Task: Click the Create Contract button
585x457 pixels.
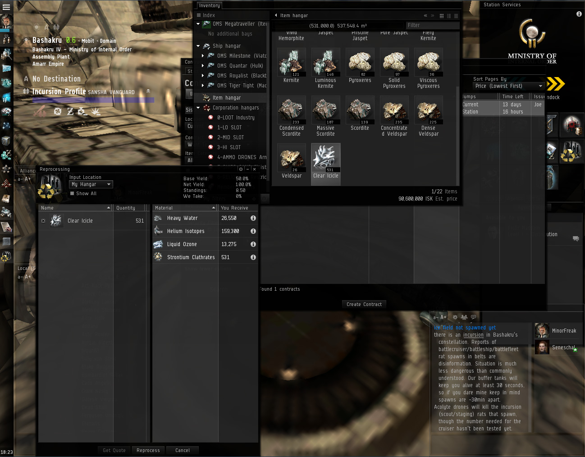Action: (x=364, y=304)
